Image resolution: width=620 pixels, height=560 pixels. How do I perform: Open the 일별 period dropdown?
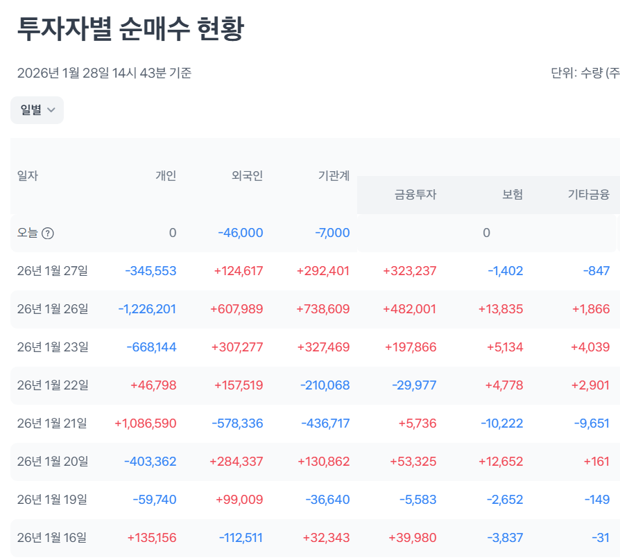(x=37, y=110)
